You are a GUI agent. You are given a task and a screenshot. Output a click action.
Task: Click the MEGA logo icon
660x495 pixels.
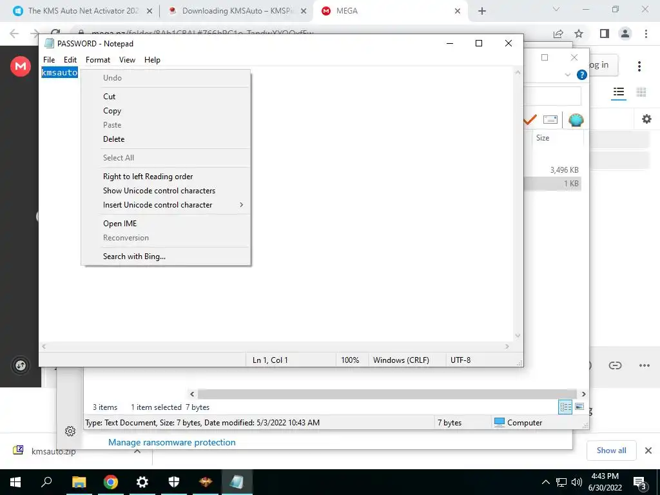pos(21,66)
